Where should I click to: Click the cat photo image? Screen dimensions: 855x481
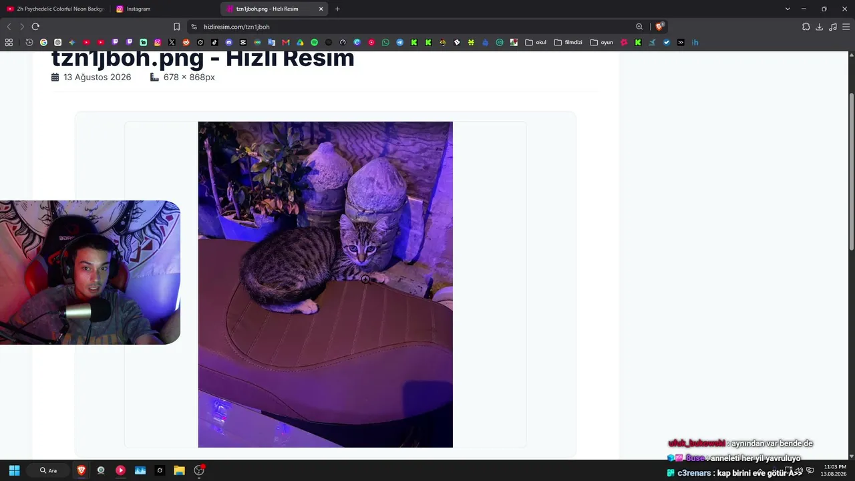(325, 285)
